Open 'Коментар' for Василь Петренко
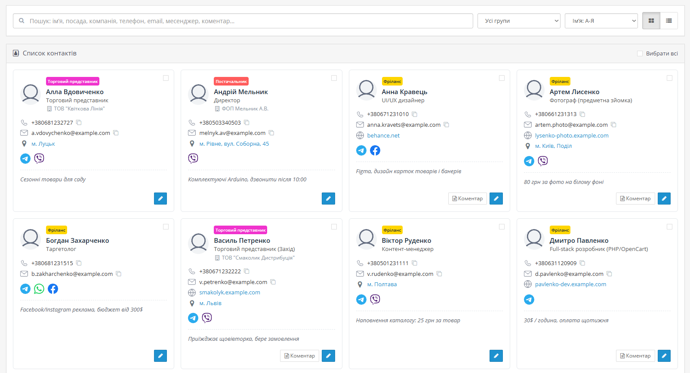Image resolution: width=690 pixels, height=373 pixels. pyautogui.click(x=299, y=356)
